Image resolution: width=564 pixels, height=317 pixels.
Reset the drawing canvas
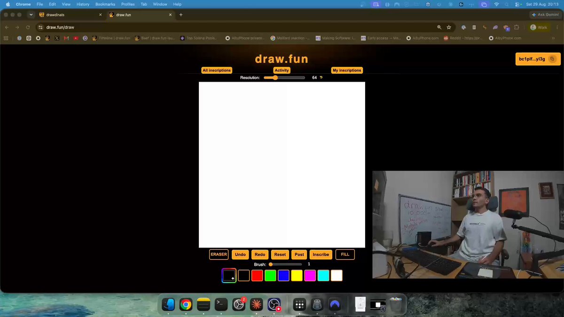[280, 255]
